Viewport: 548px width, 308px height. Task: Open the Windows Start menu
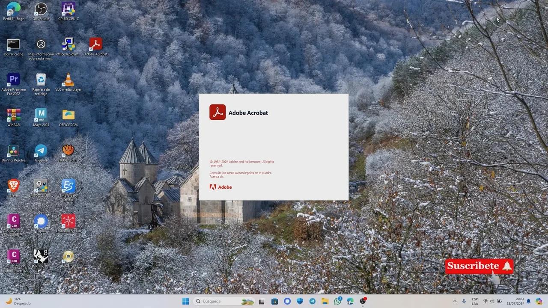pyautogui.click(x=185, y=301)
